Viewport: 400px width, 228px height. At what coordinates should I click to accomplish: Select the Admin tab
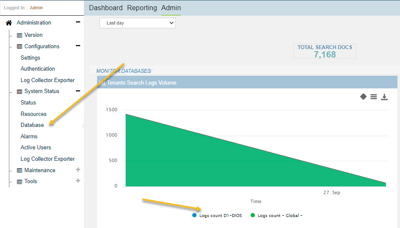tap(171, 8)
